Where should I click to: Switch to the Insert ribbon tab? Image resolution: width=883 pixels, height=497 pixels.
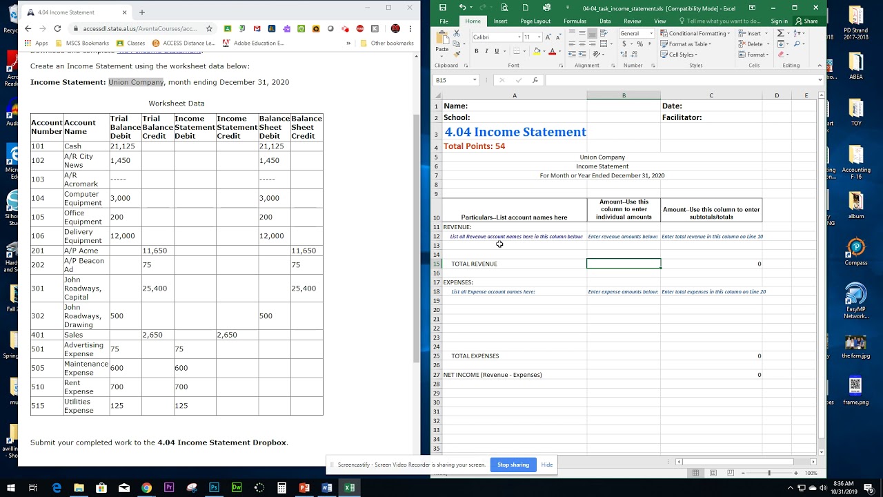coord(500,21)
